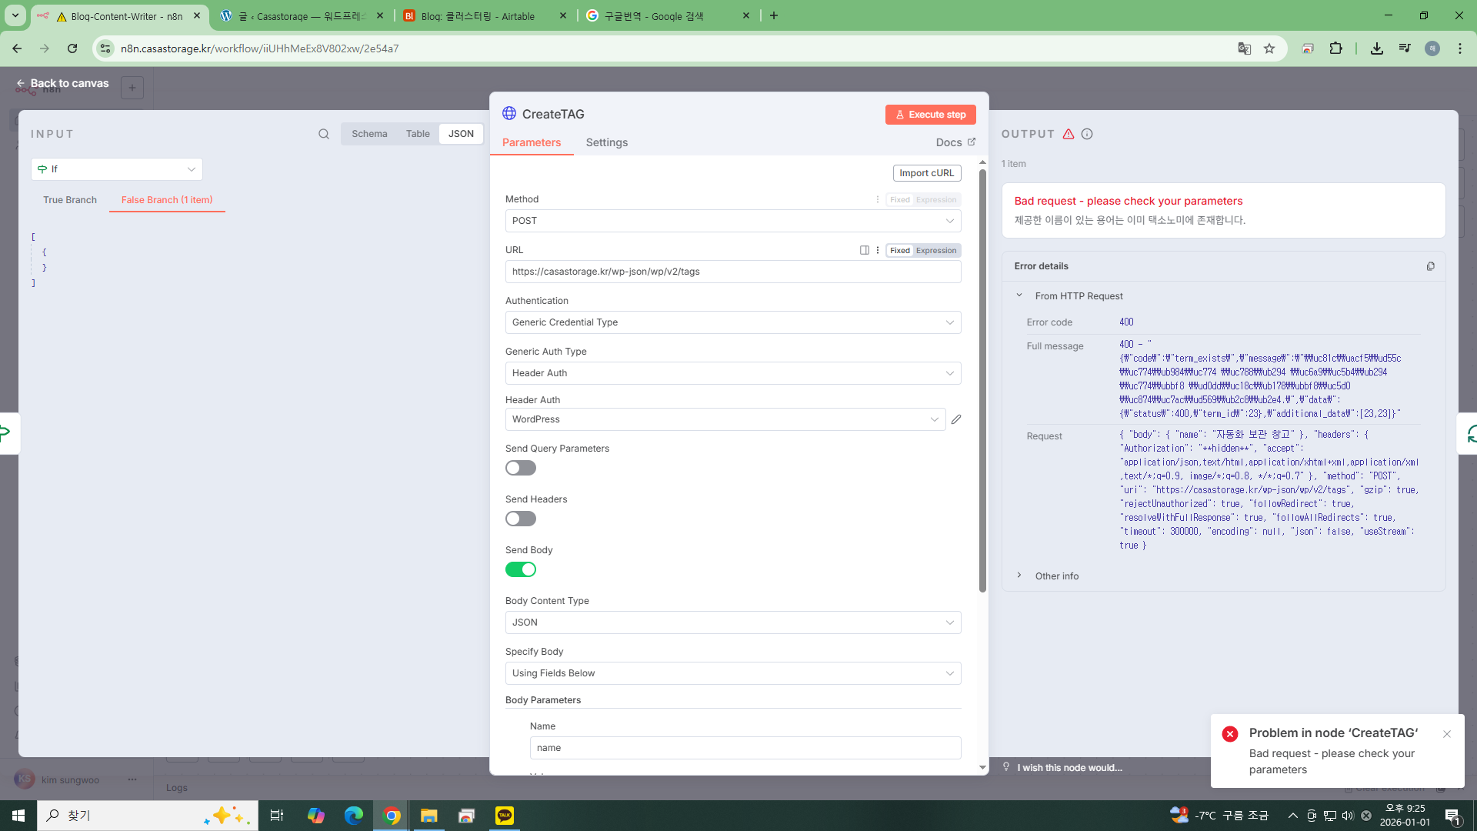Open URL field options three-dot menu
The height and width of the screenshot is (831, 1477).
coord(878,250)
